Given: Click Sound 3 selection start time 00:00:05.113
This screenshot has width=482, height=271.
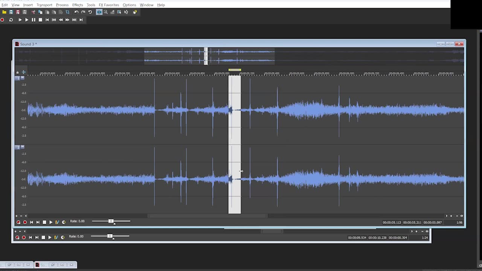Looking at the screenshot, I should point(392,222).
